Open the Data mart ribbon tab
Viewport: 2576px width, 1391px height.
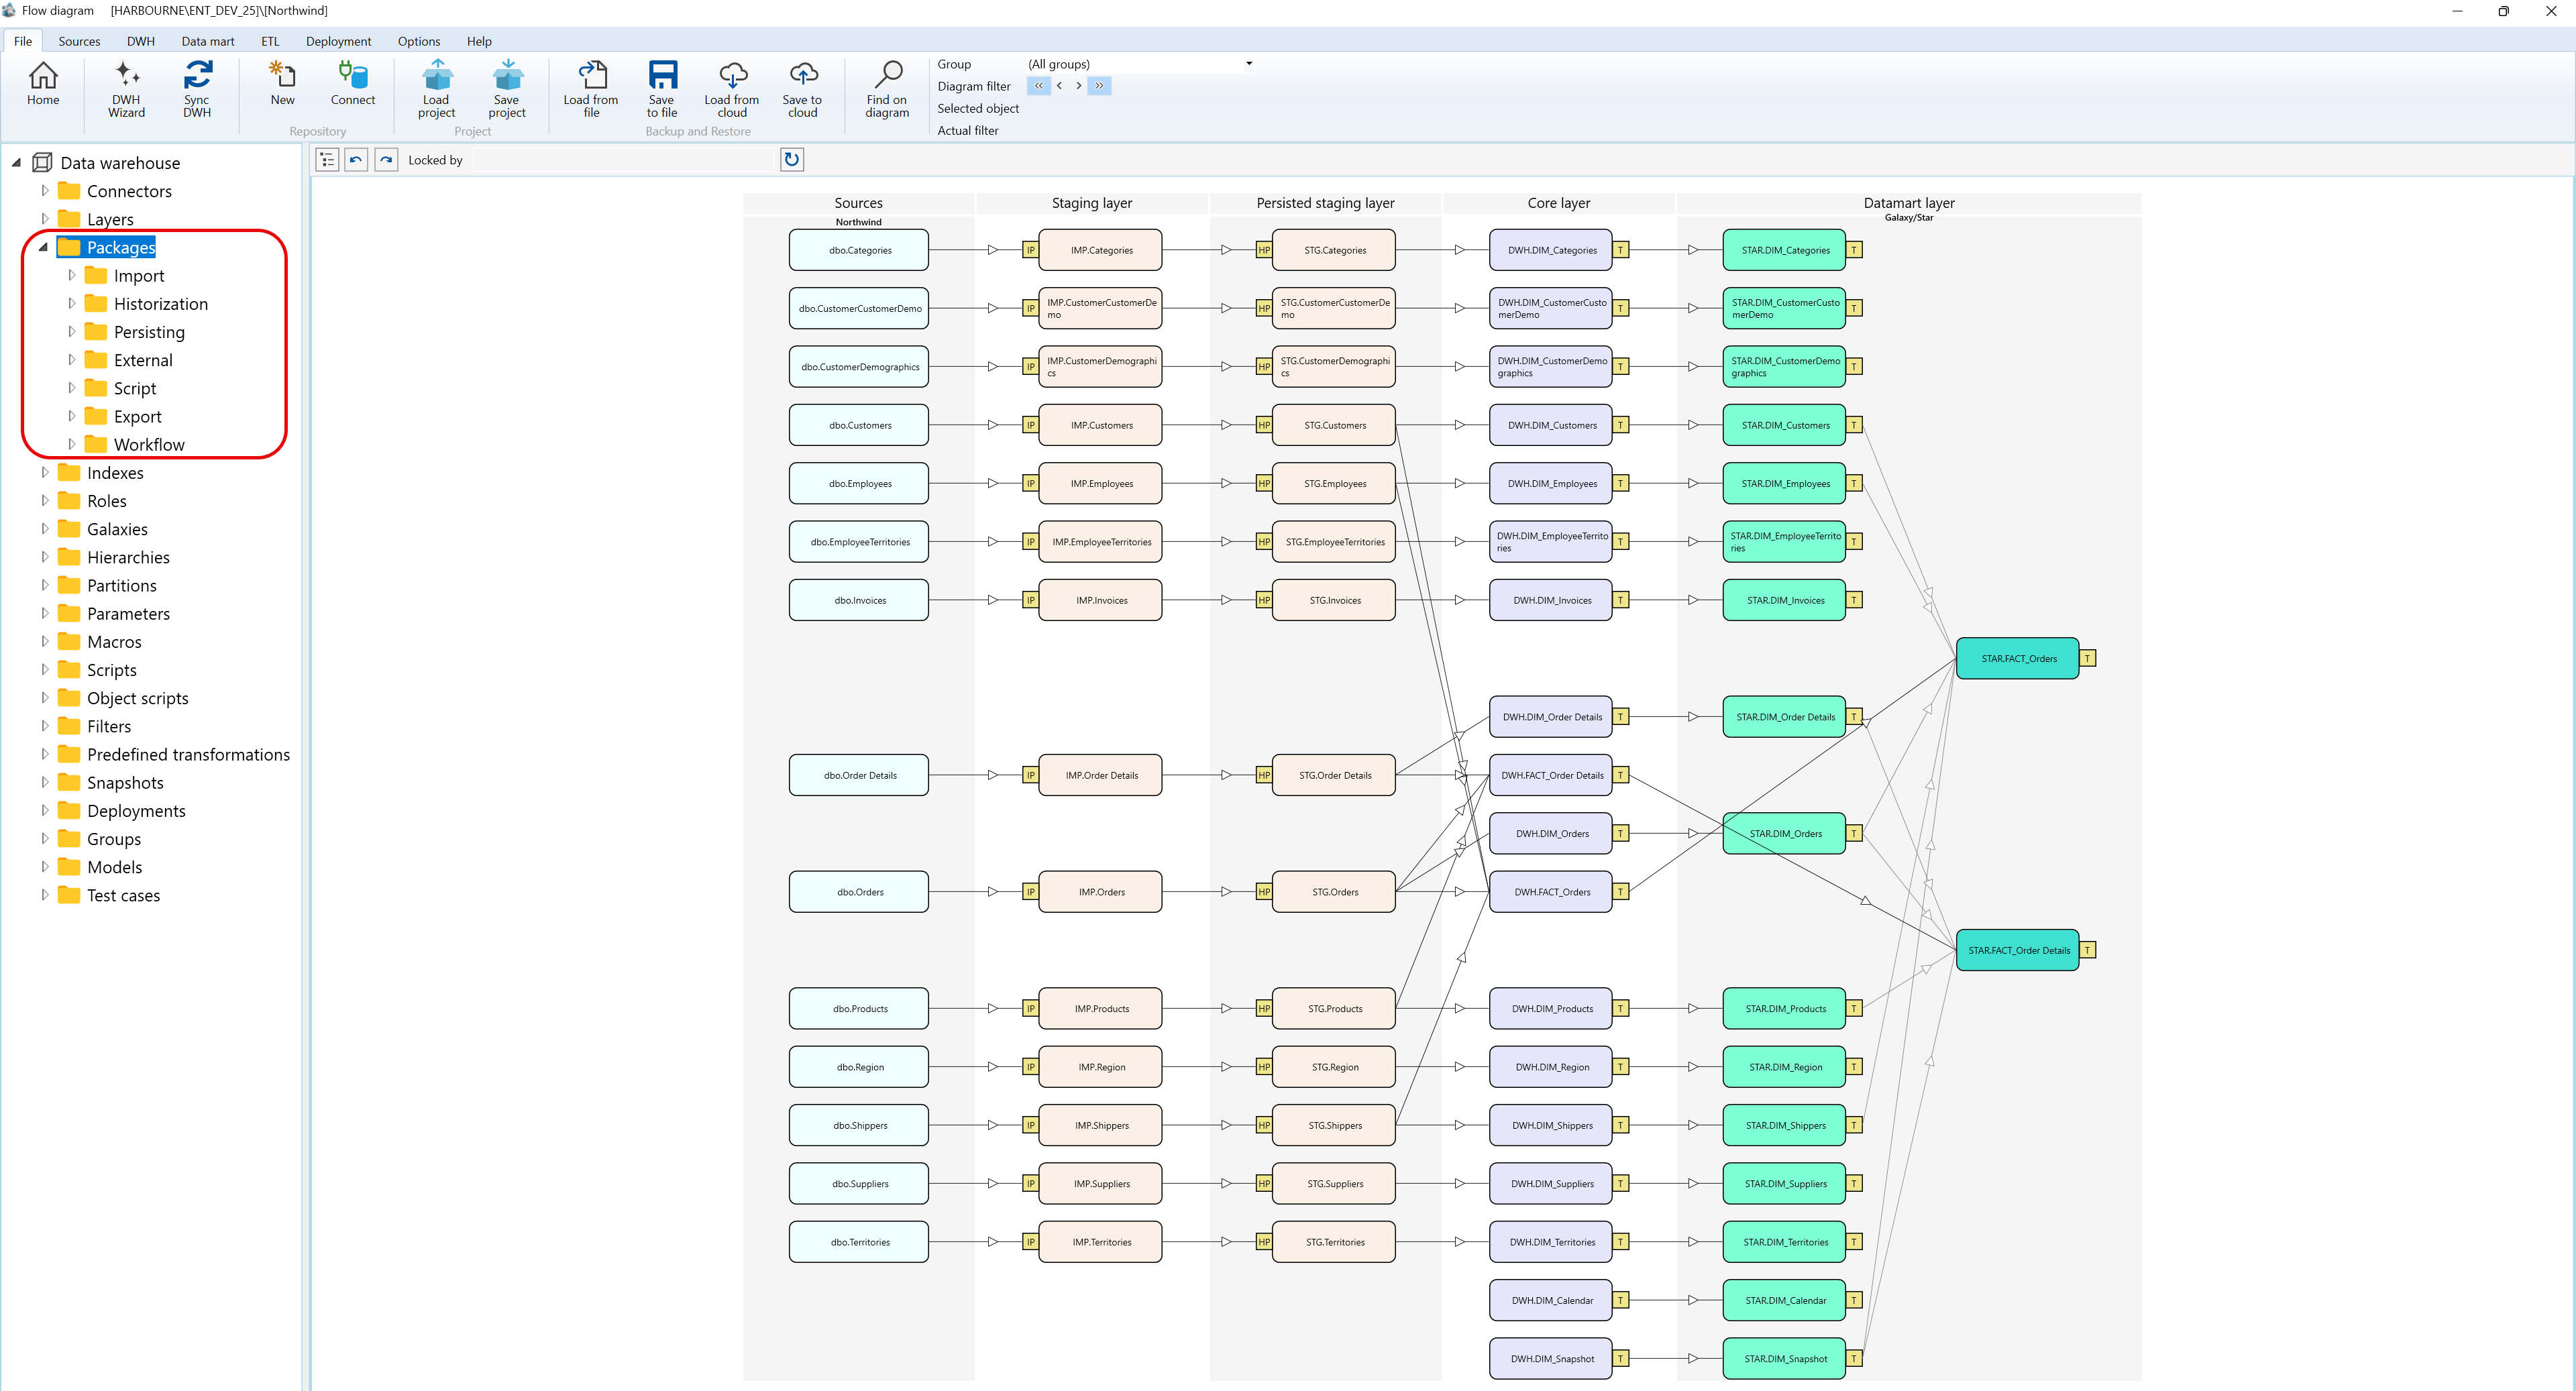[208, 41]
